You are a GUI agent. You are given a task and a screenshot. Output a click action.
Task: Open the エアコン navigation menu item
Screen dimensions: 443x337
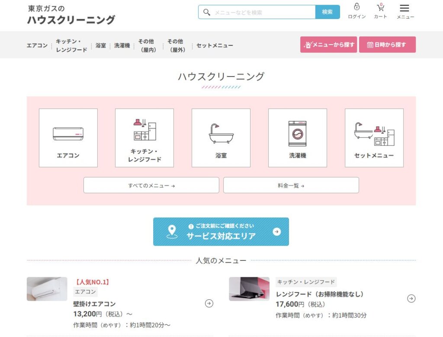pos(37,45)
